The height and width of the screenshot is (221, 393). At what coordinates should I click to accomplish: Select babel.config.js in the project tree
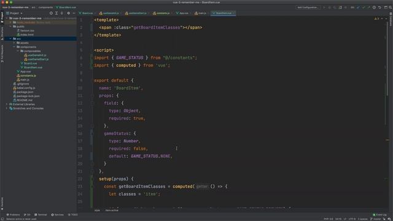click(x=24, y=88)
